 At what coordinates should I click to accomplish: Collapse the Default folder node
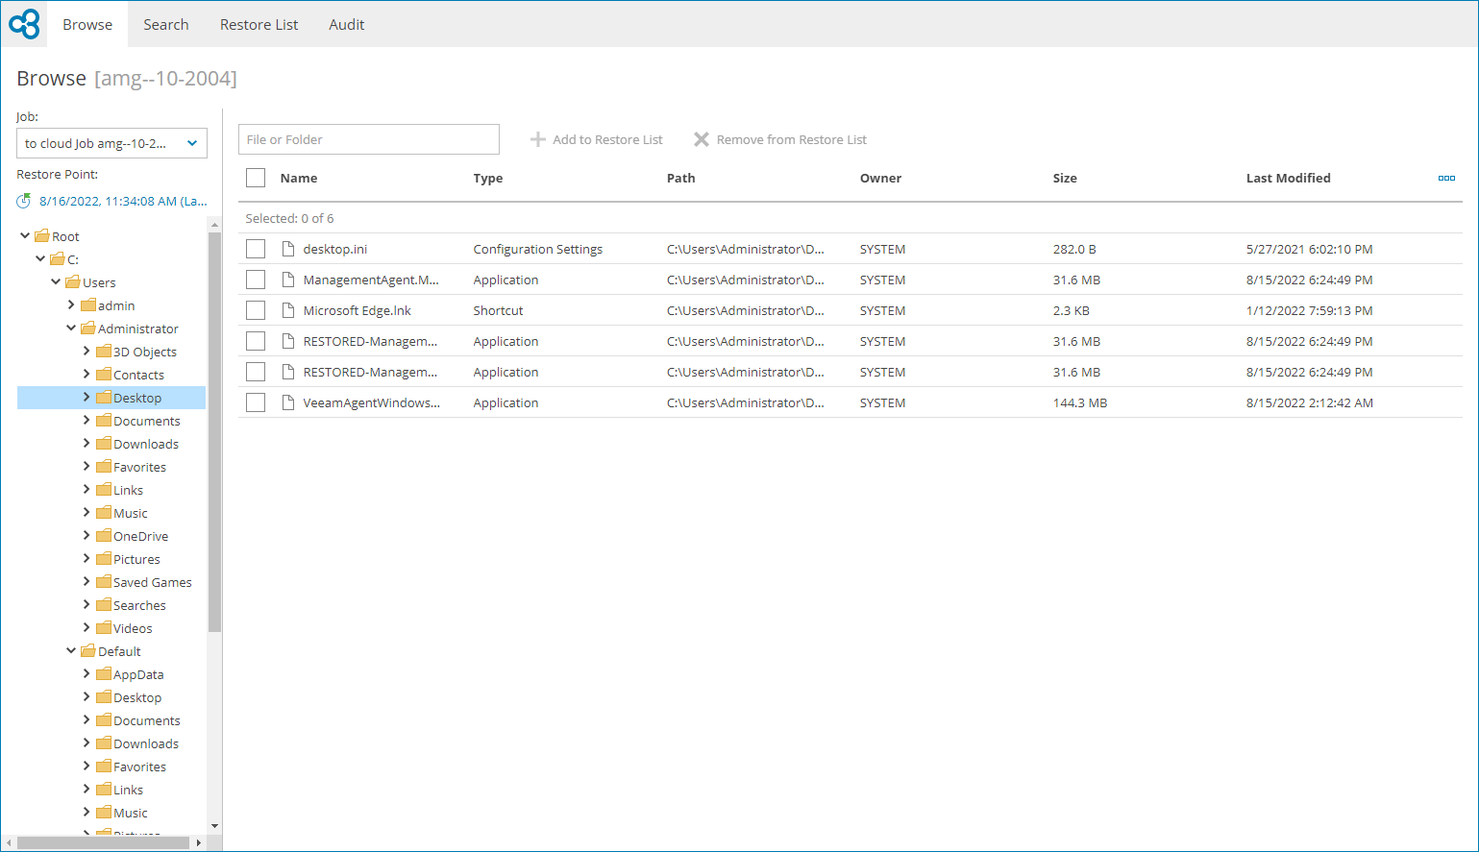(70, 650)
